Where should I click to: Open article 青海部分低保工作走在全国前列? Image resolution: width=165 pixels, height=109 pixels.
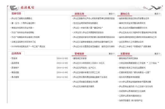pos(132,68)
